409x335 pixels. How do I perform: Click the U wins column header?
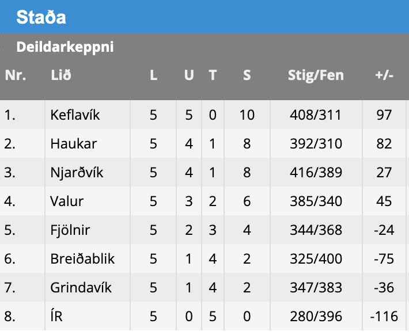click(x=189, y=75)
